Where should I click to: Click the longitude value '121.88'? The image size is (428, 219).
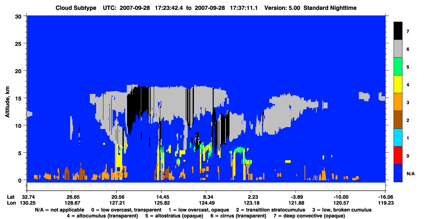[x=296, y=203]
